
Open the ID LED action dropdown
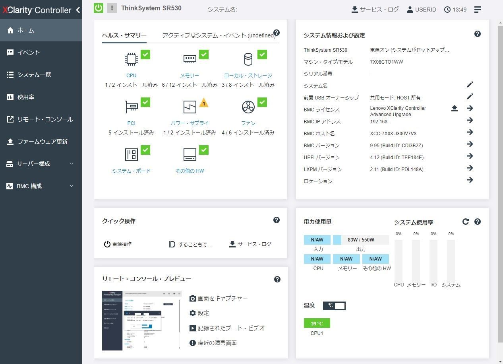tap(190, 244)
